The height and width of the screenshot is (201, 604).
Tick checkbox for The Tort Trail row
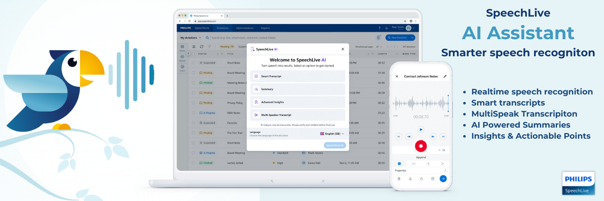pos(193,133)
